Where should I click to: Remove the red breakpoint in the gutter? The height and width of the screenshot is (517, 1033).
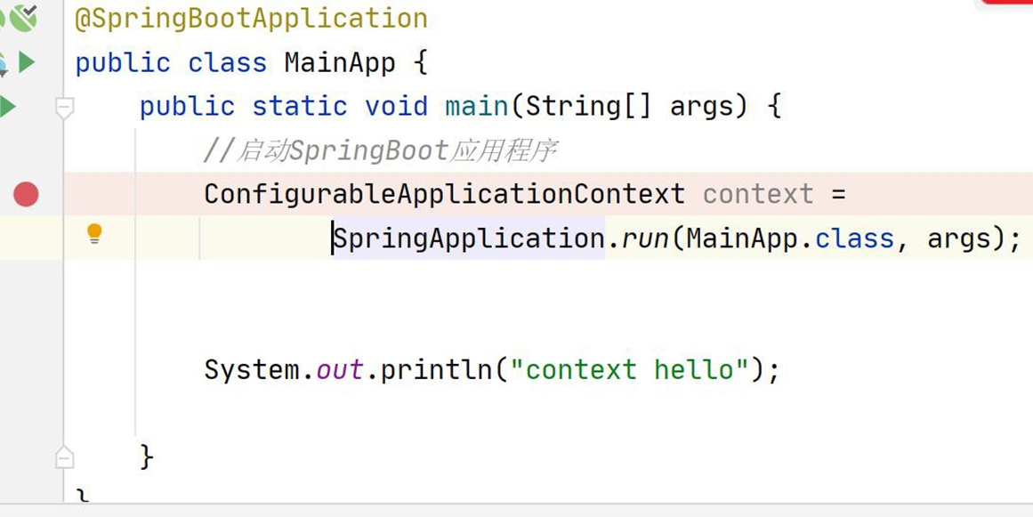coord(26,194)
